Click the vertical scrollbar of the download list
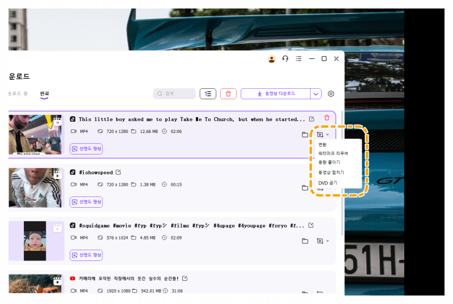This screenshot has width=453, height=304. [342, 173]
